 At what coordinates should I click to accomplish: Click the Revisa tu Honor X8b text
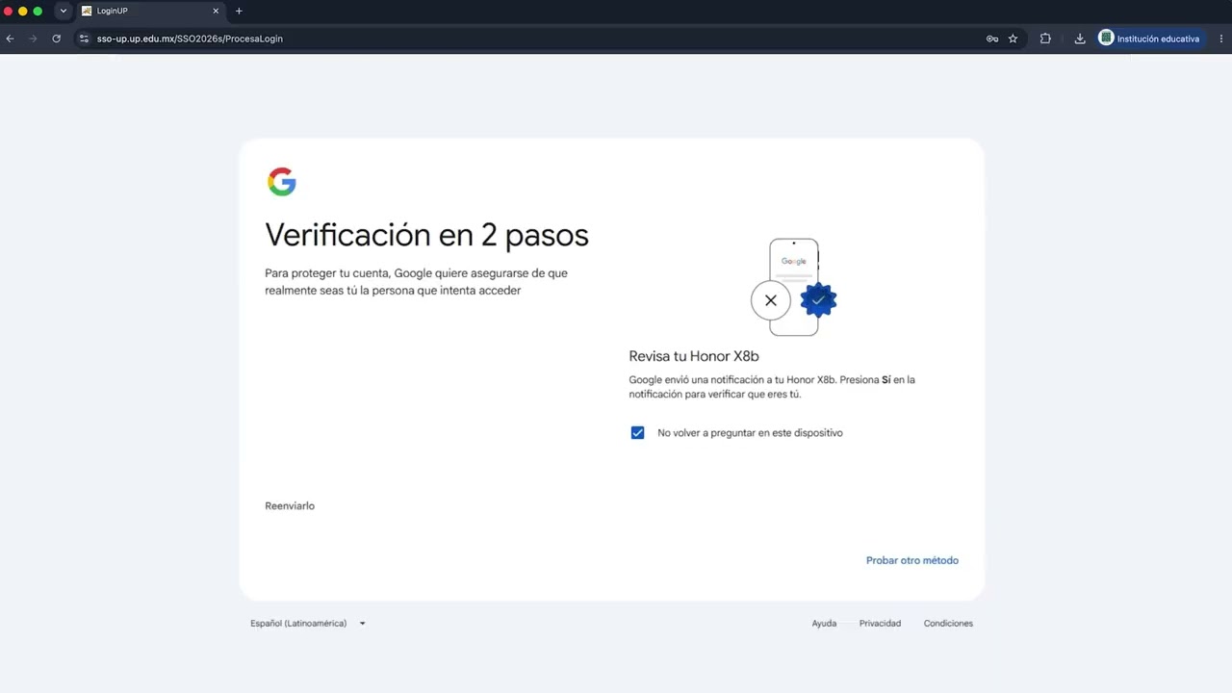[694, 356]
